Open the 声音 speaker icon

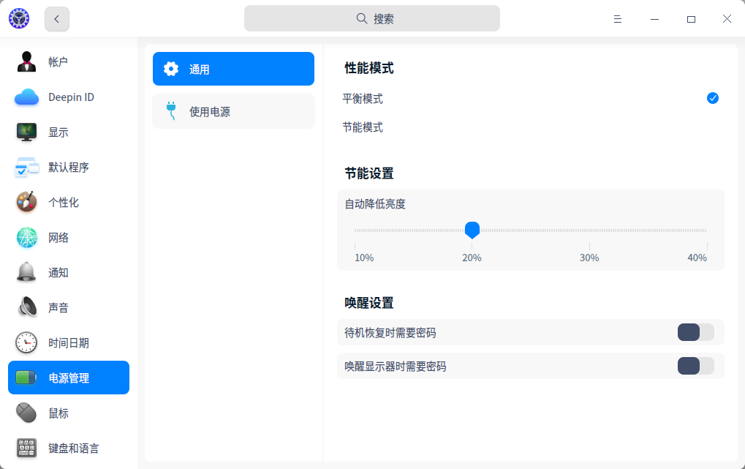pos(27,308)
